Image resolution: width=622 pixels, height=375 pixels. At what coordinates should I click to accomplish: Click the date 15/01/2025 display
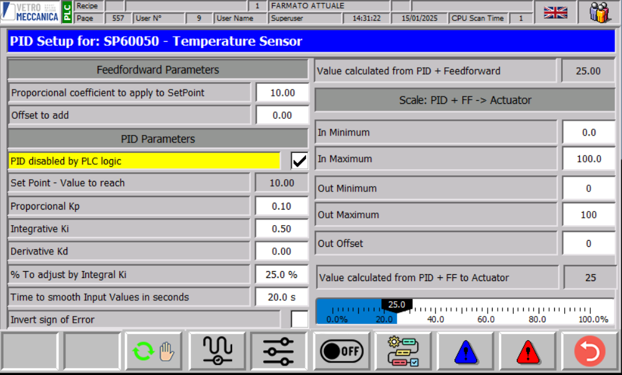click(419, 18)
